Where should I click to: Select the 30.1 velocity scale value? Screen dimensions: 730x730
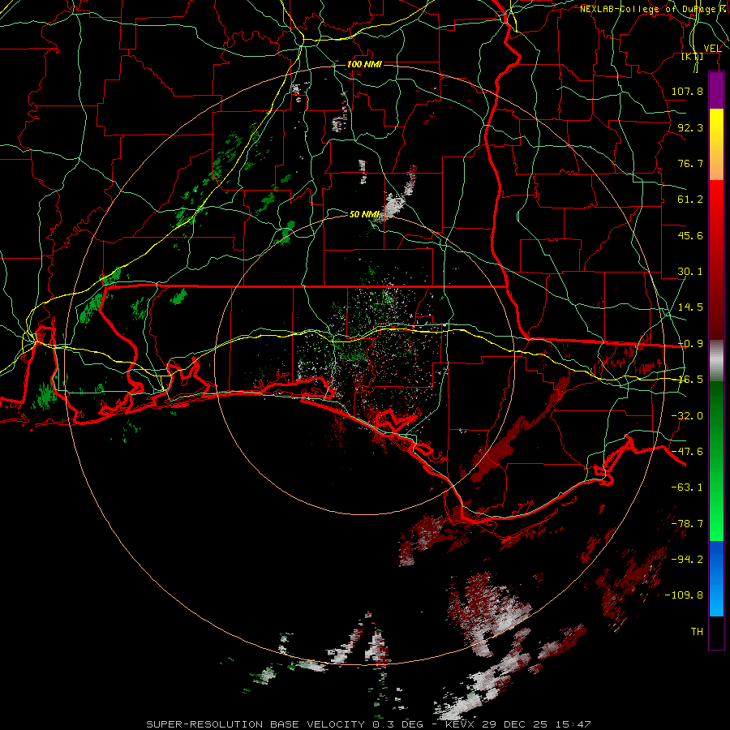coord(690,271)
